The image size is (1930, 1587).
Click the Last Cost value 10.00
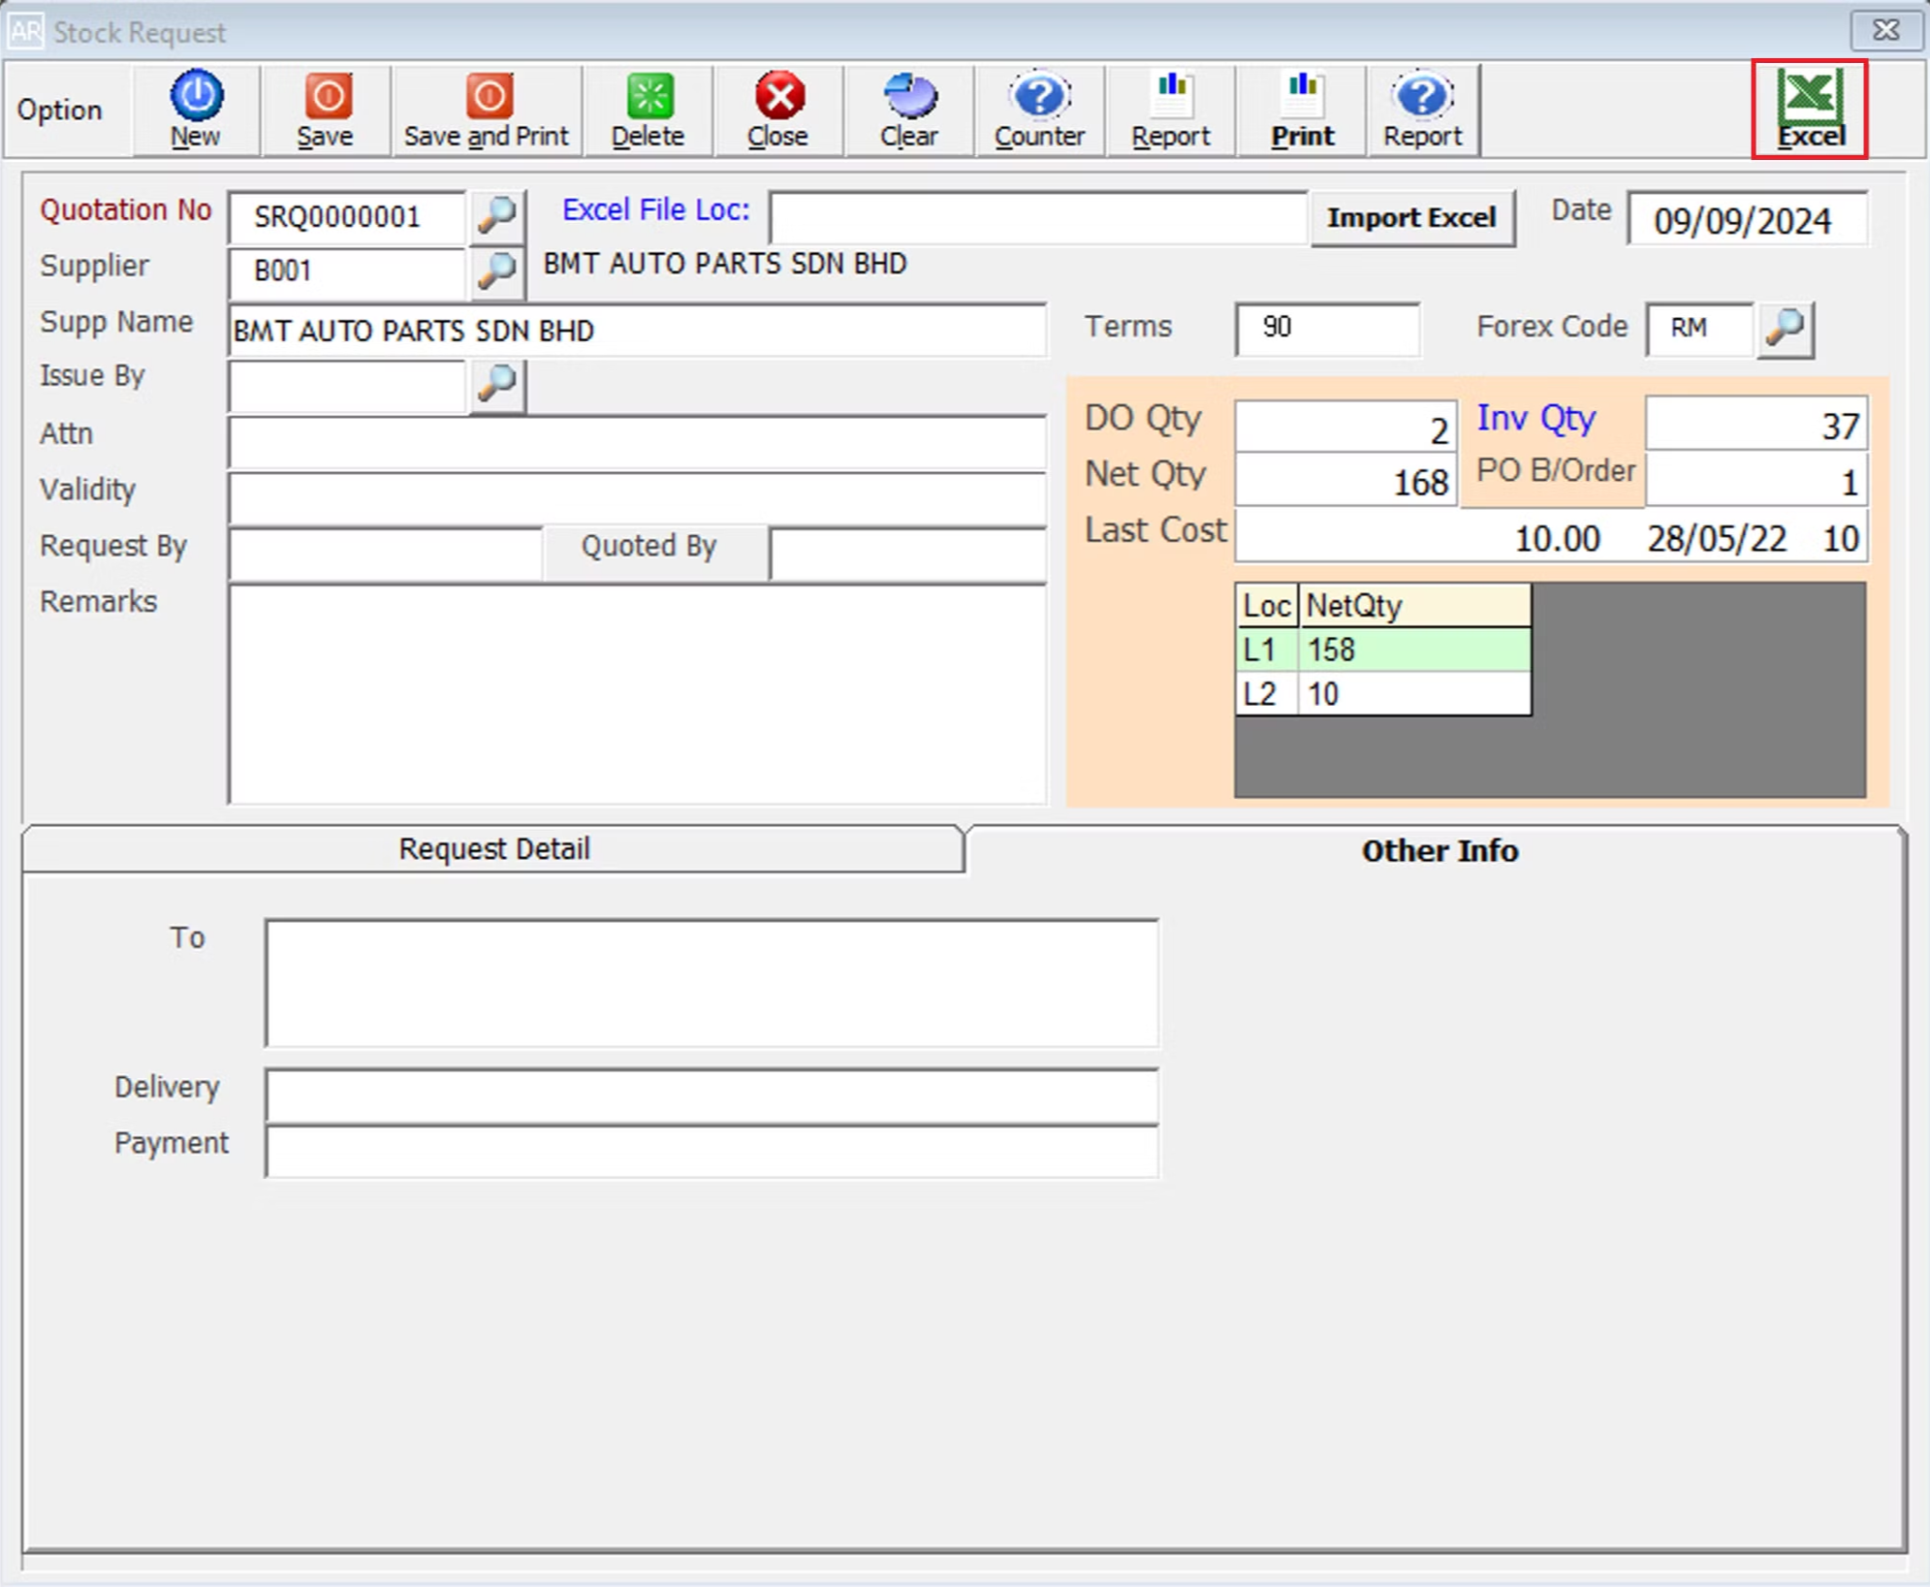click(x=1557, y=538)
